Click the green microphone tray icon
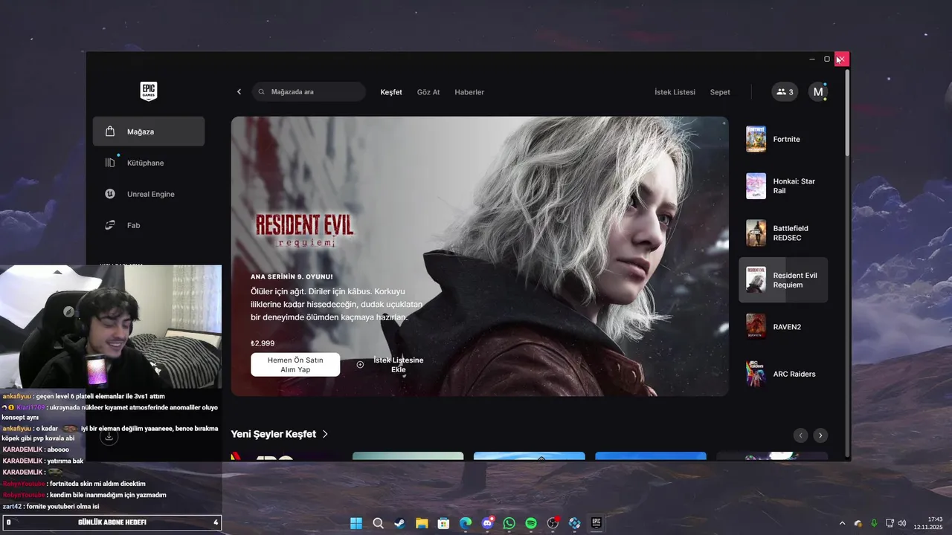952x535 pixels. (874, 523)
